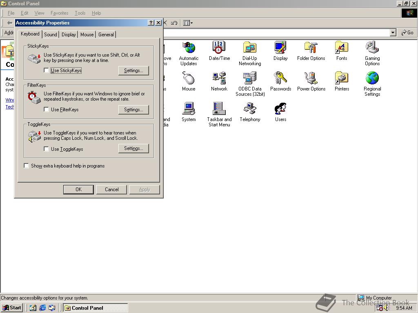Switch to the Mouse tab
The width and height of the screenshot is (418, 313).
click(x=87, y=35)
